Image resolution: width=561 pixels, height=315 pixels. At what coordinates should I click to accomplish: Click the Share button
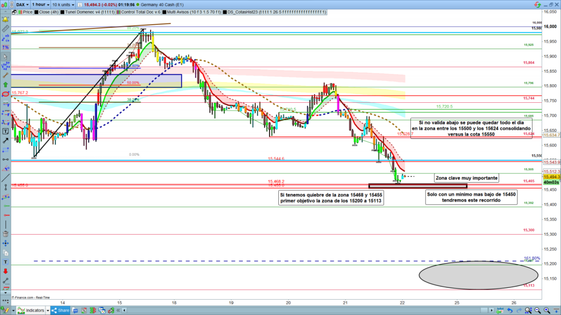pyautogui.click(x=61, y=311)
